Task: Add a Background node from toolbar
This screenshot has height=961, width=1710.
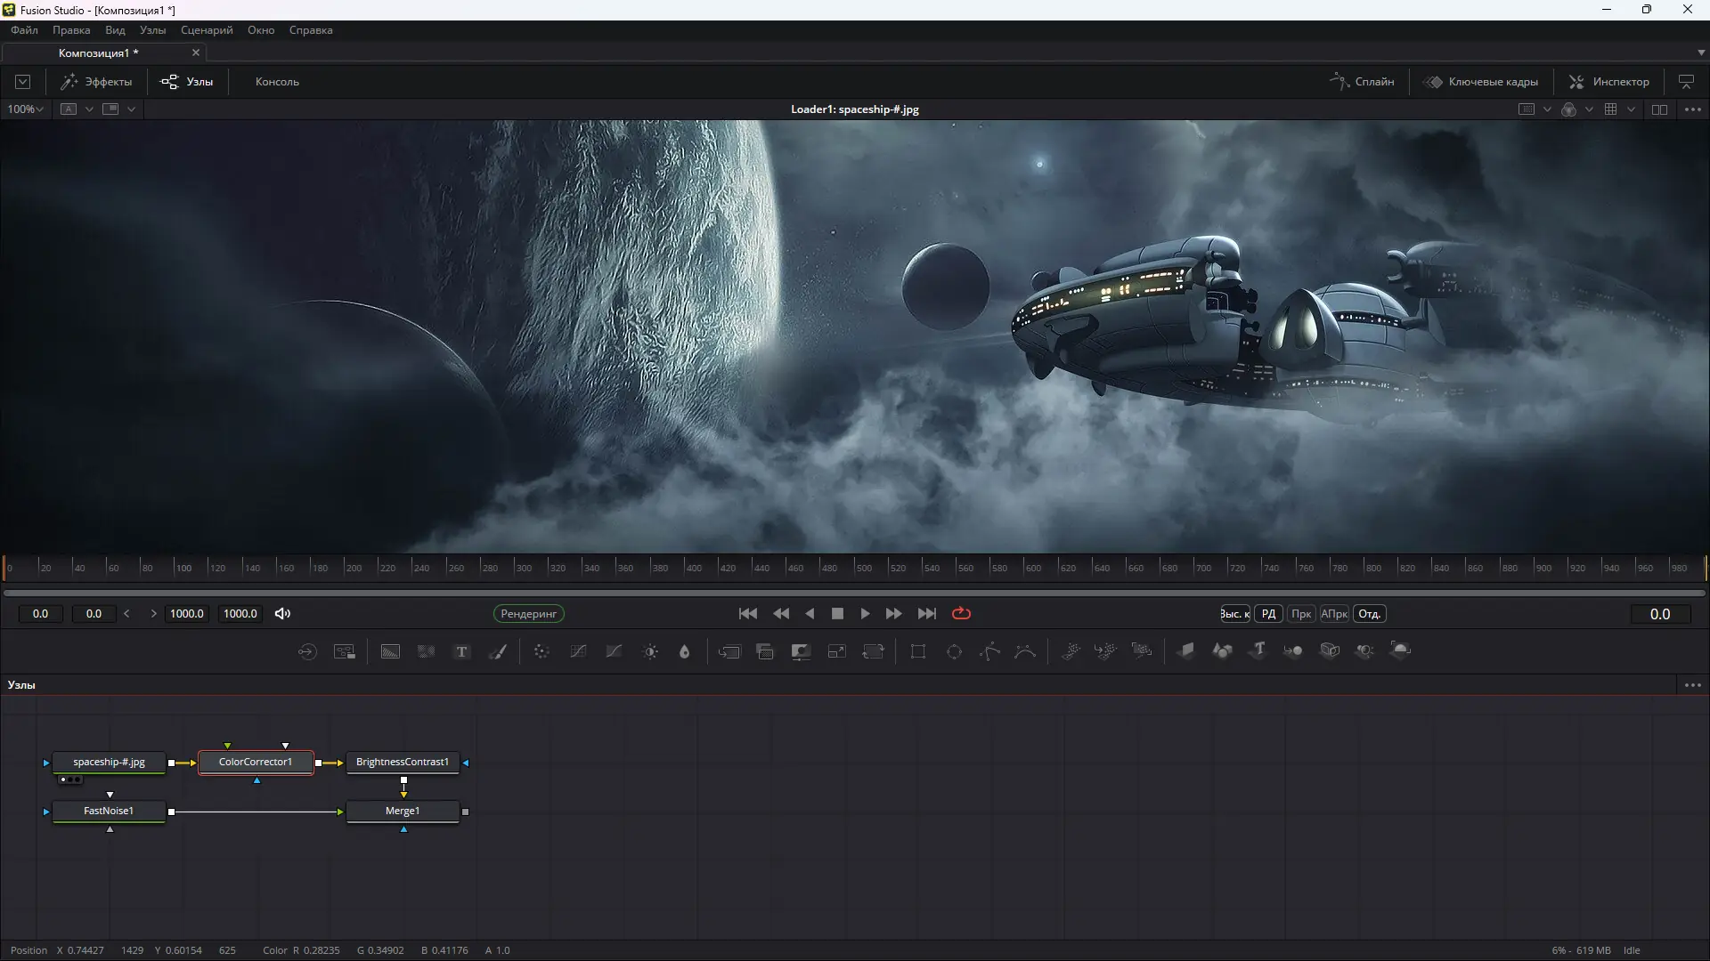Action: pyautogui.click(x=390, y=651)
